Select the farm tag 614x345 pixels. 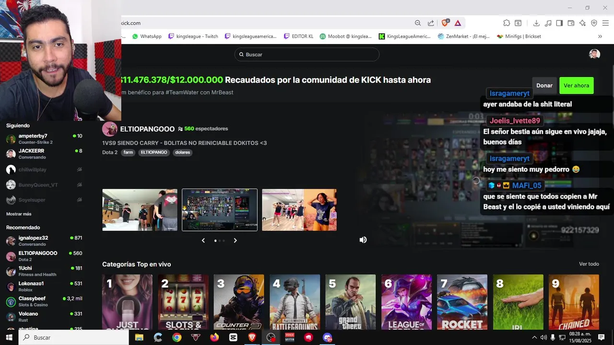(x=128, y=152)
